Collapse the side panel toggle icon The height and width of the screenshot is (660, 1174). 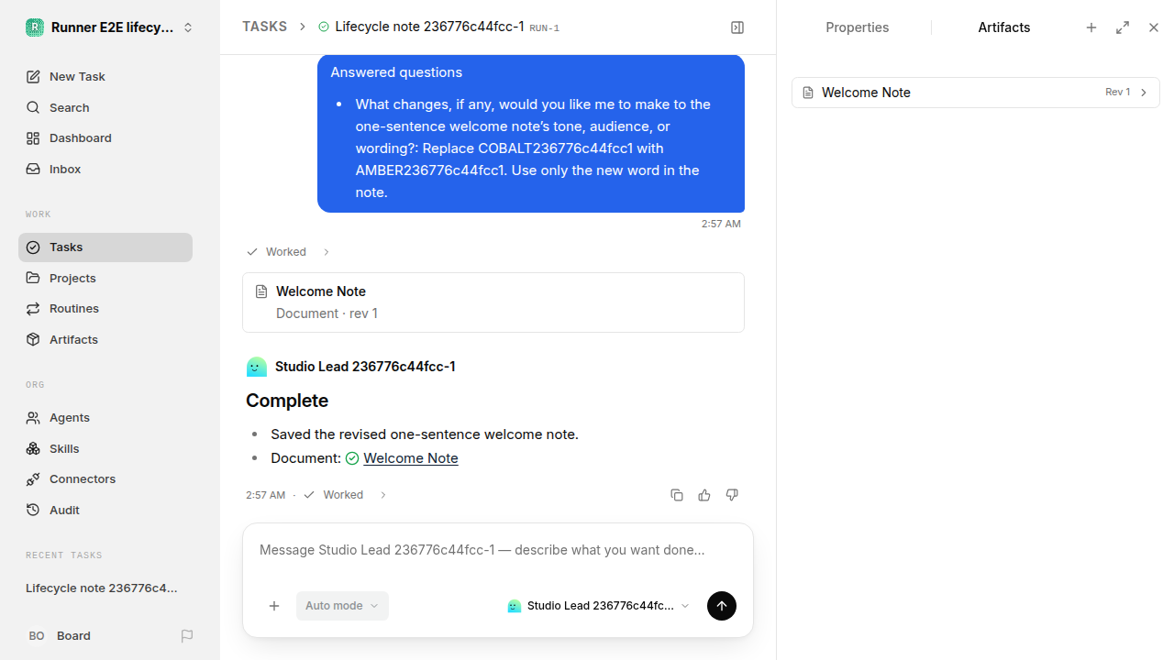pos(737,27)
